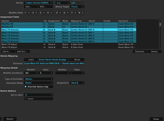The image size is (164, 121).
Task: Click into the Comment text field
Action: coord(54,63)
